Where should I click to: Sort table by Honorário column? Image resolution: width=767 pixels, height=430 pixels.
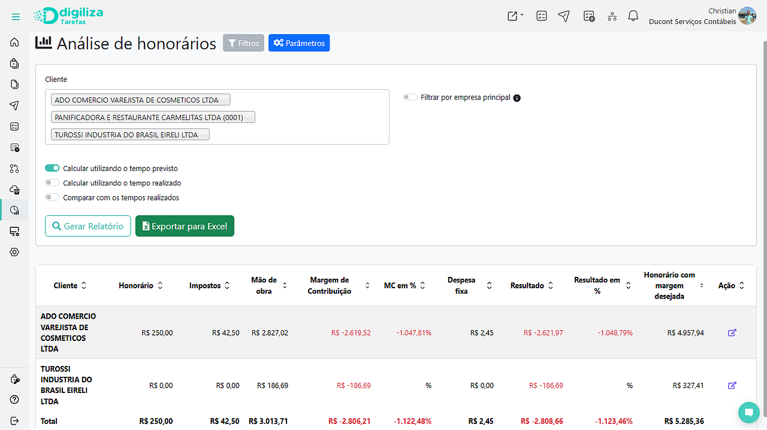pyautogui.click(x=141, y=286)
